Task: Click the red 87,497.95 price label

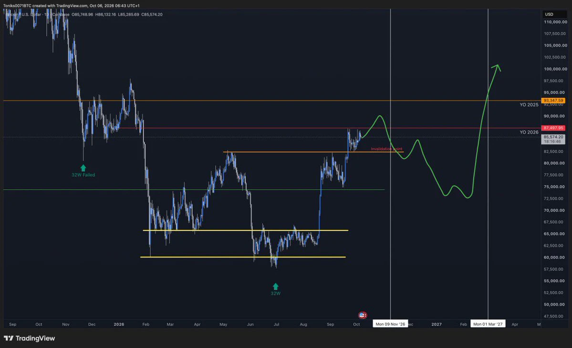Action: click(553, 128)
